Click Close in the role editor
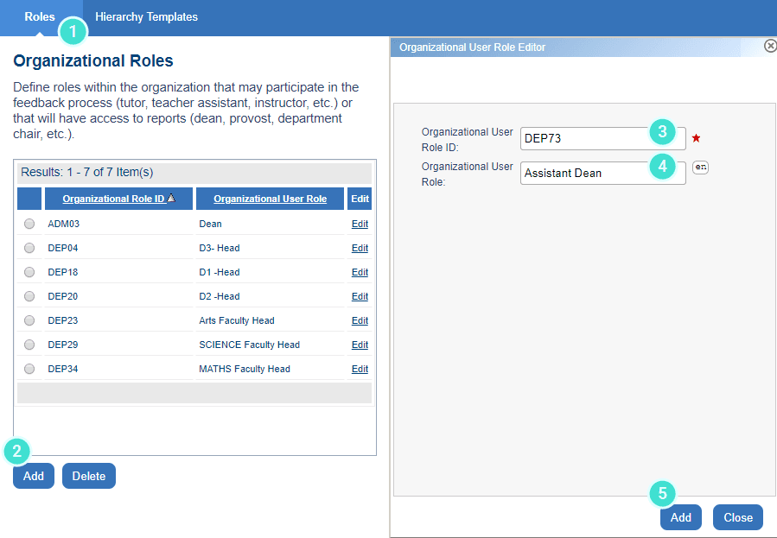 tap(737, 517)
